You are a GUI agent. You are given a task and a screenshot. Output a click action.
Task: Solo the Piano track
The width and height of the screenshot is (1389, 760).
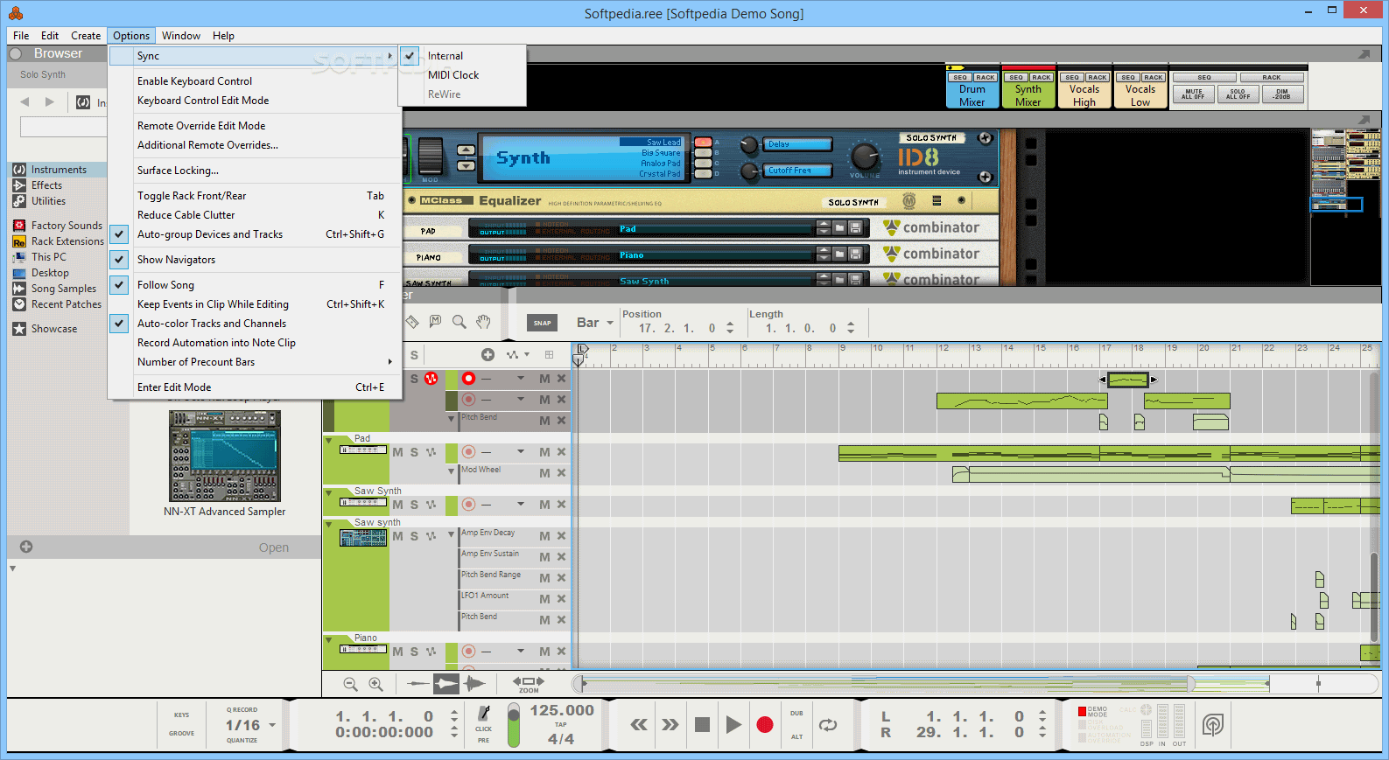tap(414, 652)
